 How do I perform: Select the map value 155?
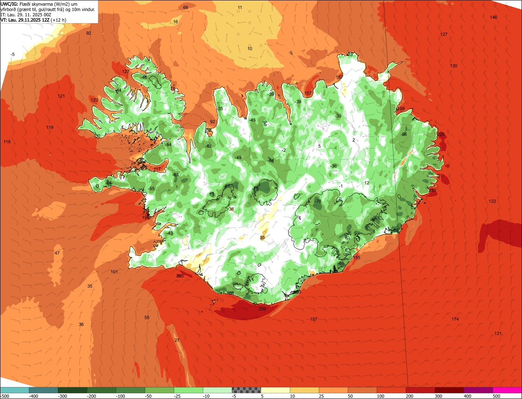click(x=356, y=257)
